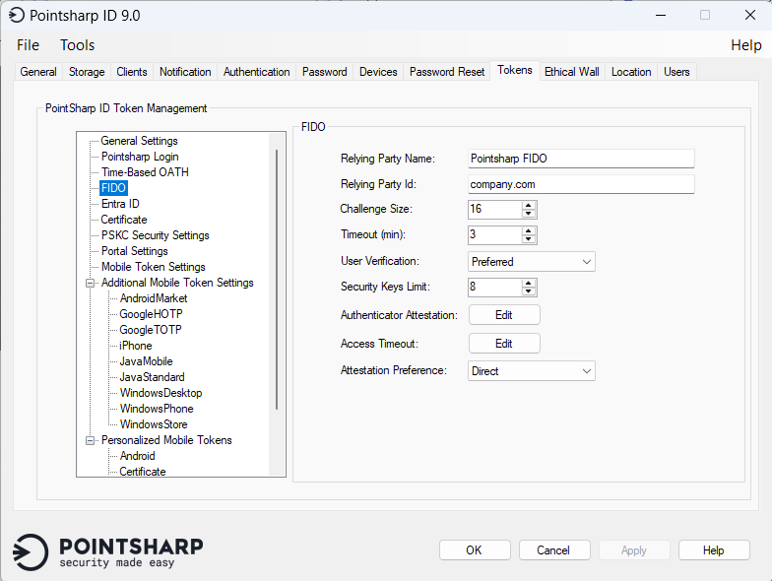Click the Challenge Size value field

pyautogui.click(x=494, y=209)
